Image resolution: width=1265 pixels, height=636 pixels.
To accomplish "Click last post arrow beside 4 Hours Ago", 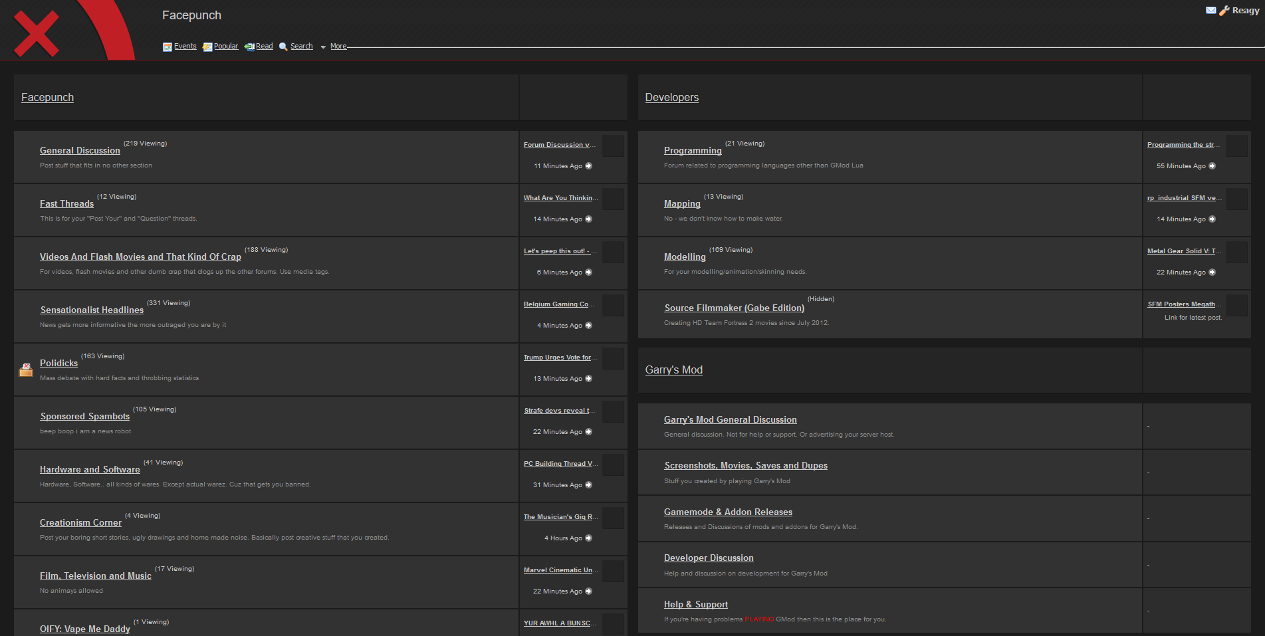I will 588,538.
